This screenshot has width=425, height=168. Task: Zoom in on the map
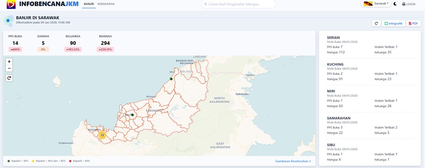9,62
